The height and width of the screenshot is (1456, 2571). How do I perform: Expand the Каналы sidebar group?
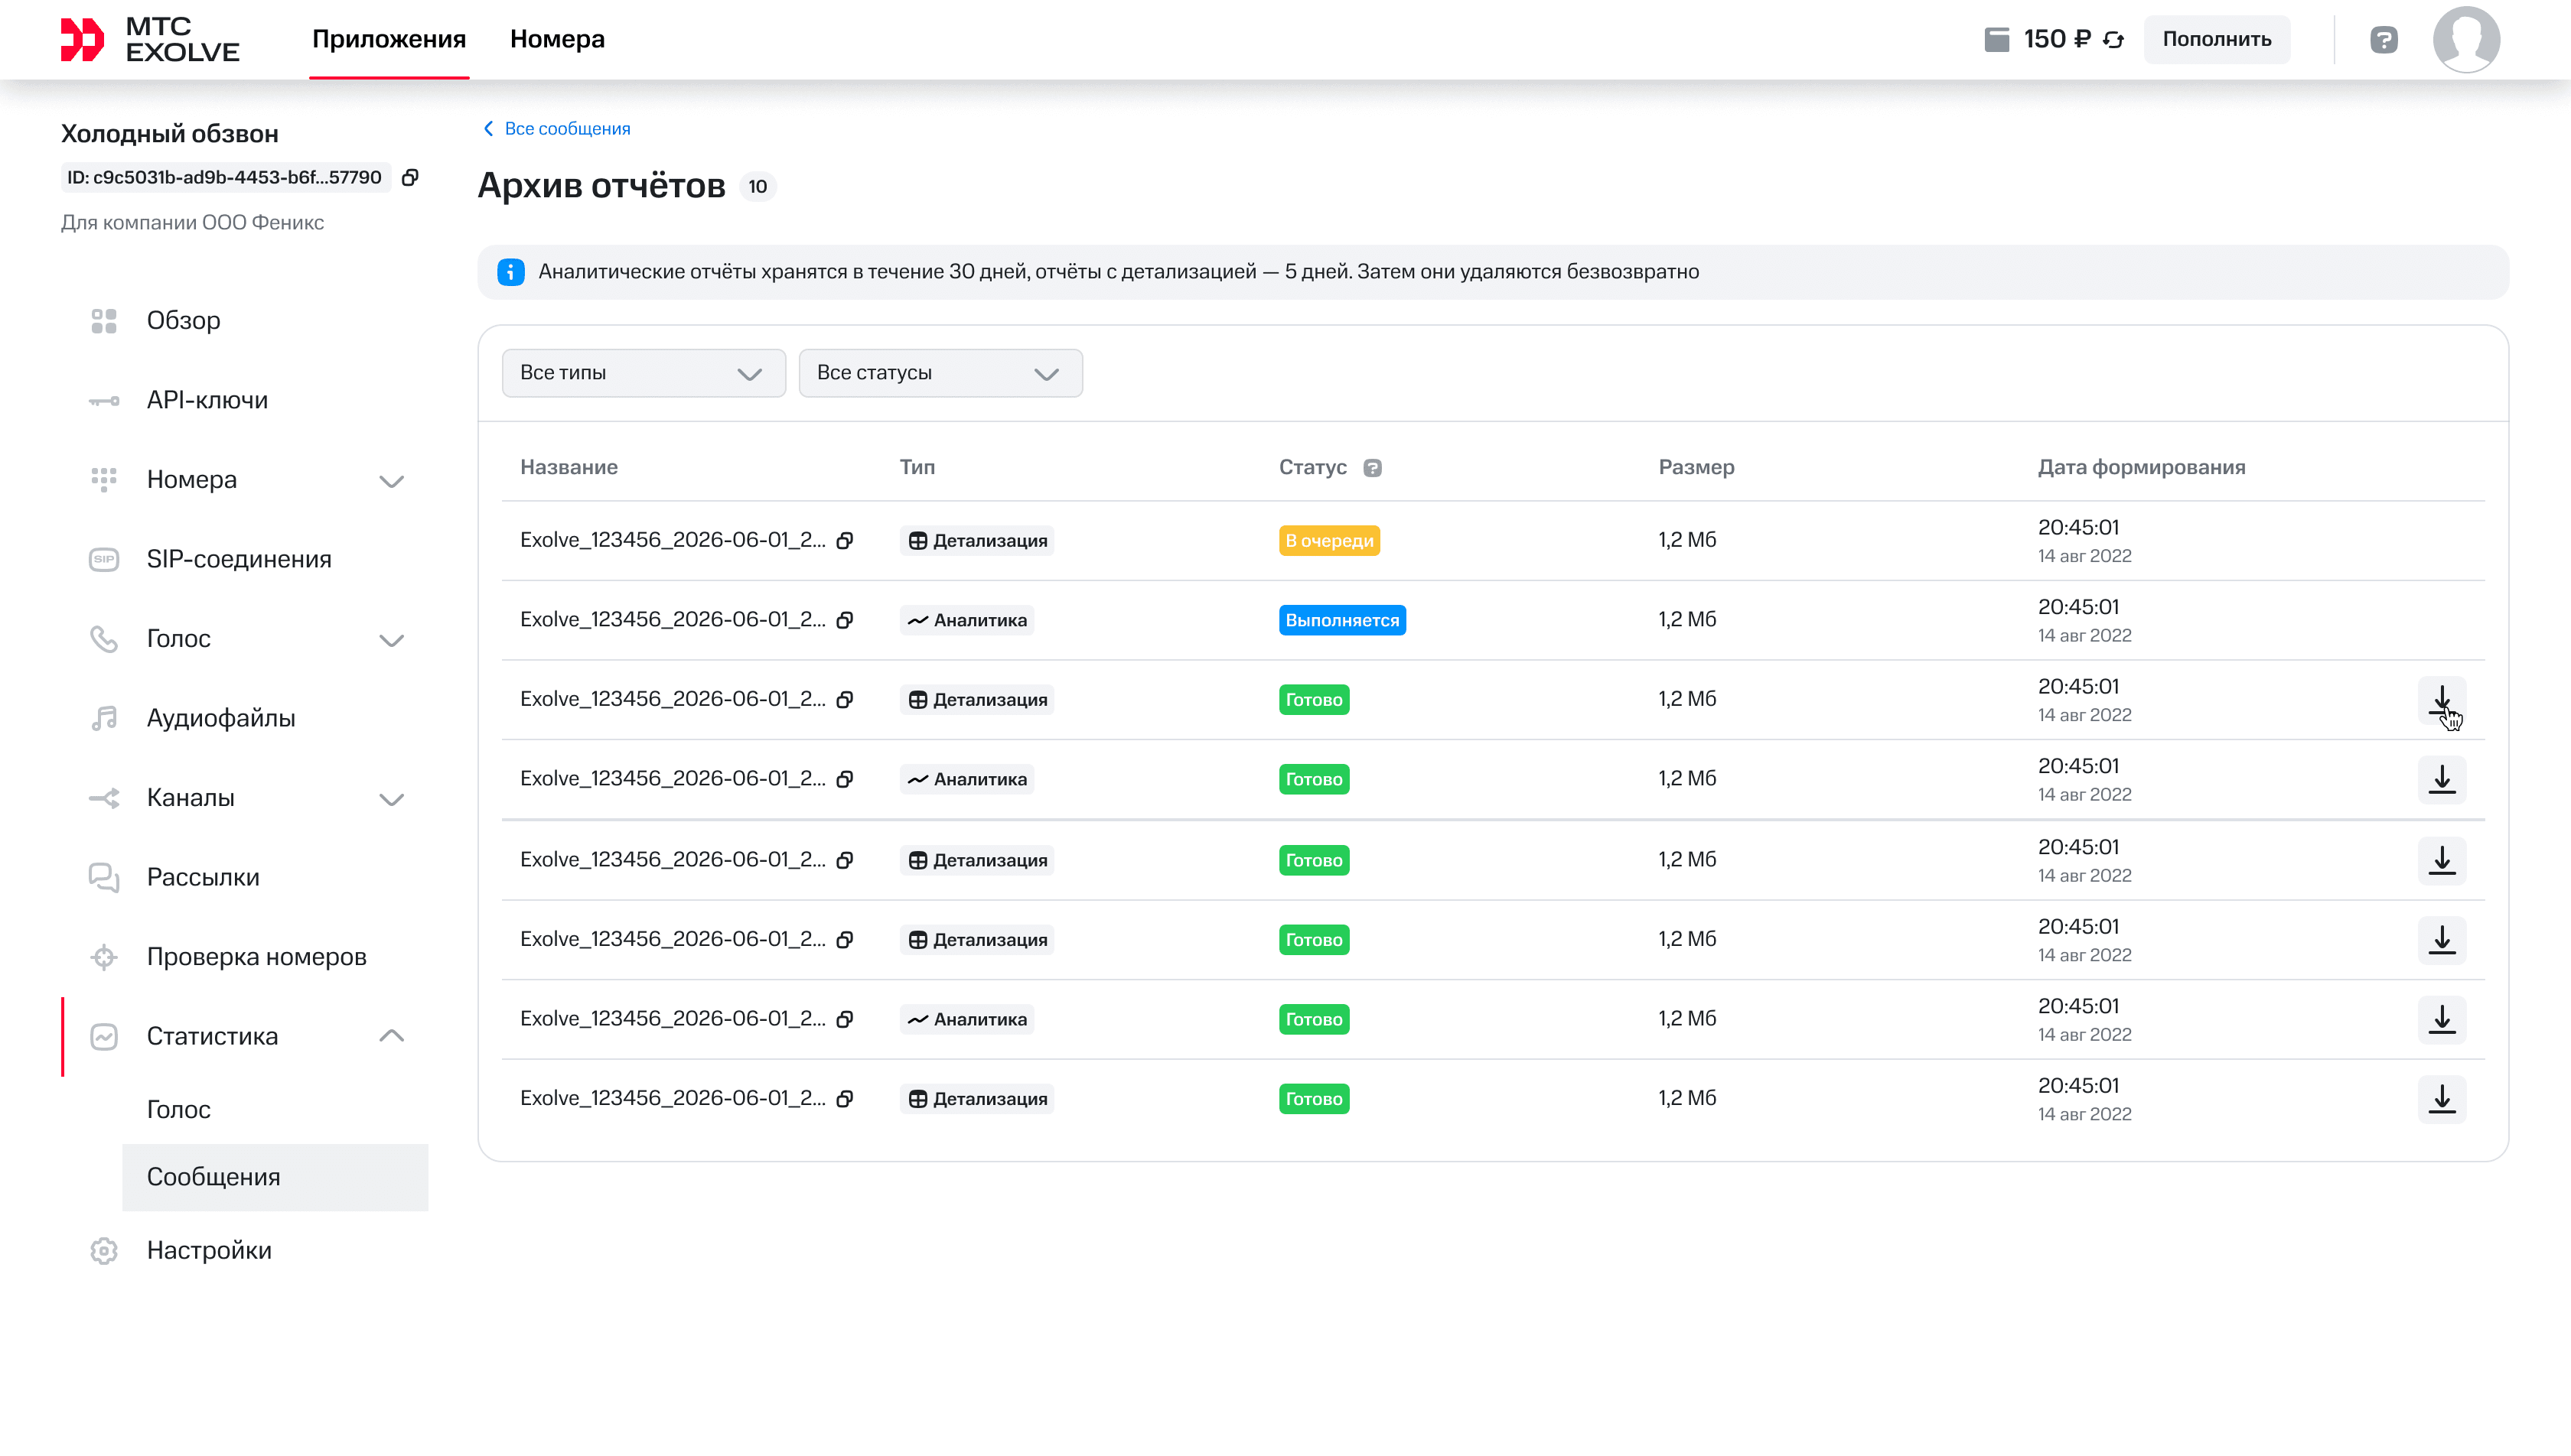392,799
